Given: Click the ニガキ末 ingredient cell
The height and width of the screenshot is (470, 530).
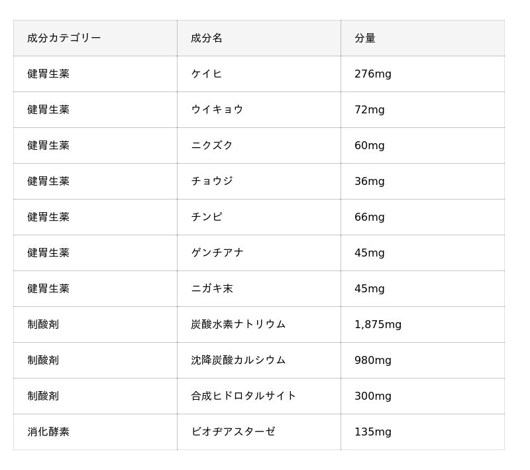Looking at the screenshot, I should tap(212, 289).
